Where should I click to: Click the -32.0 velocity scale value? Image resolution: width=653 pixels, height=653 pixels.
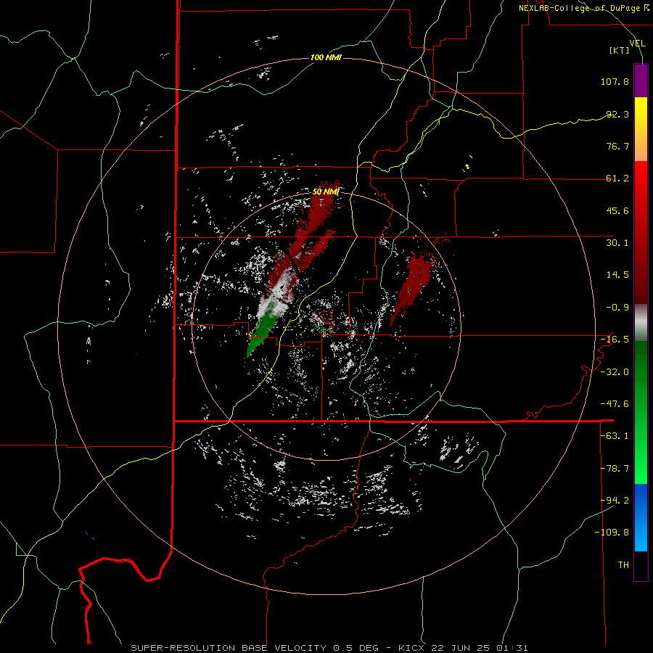[x=615, y=372]
